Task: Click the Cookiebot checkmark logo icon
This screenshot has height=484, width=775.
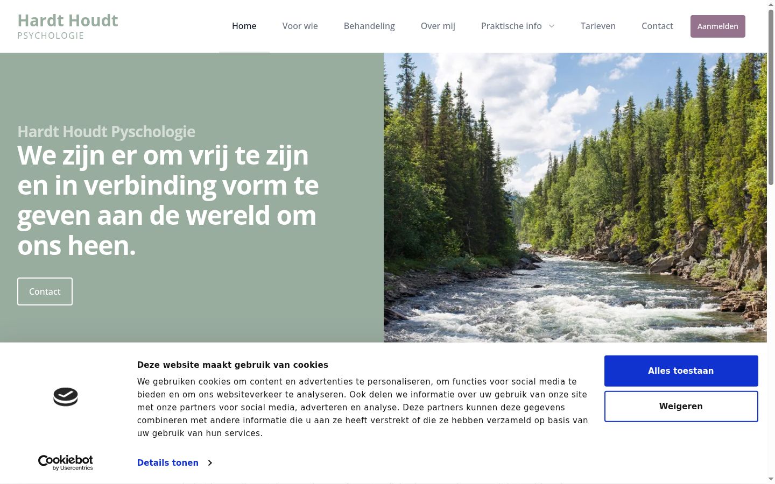Action: [x=66, y=397]
